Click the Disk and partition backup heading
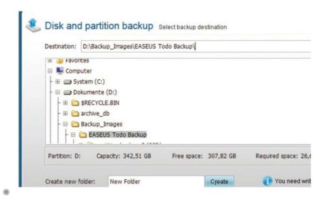The width and height of the screenshot is (330, 198). pyautogui.click(x=99, y=26)
